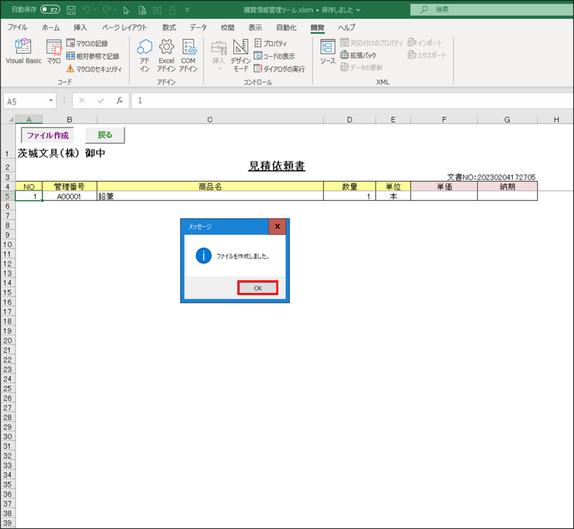The height and width of the screenshot is (529, 574).
Task: Open the Help (ヘルプ) tab
Action: [346, 27]
